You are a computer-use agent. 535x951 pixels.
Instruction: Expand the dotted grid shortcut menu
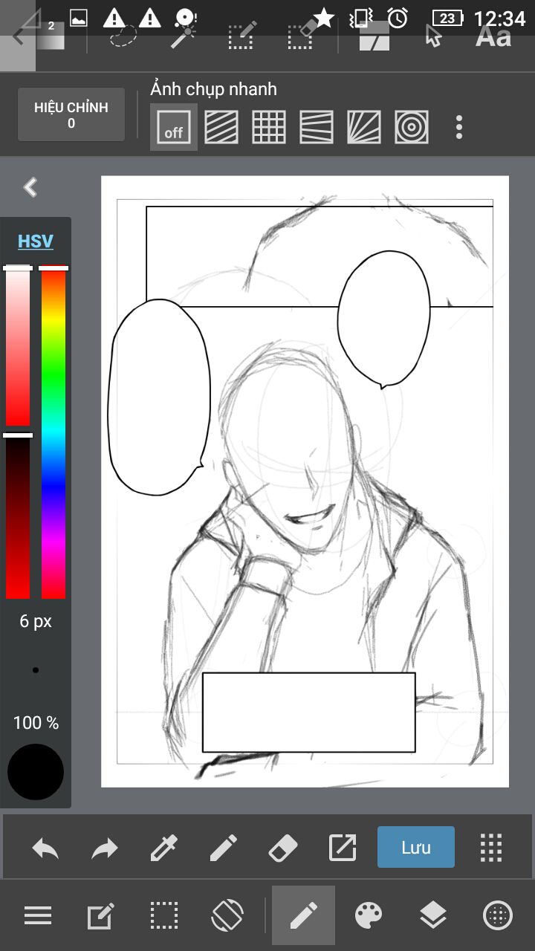click(491, 848)
